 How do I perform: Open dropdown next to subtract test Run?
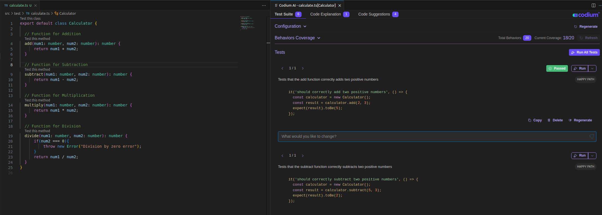tap(592, 156)
